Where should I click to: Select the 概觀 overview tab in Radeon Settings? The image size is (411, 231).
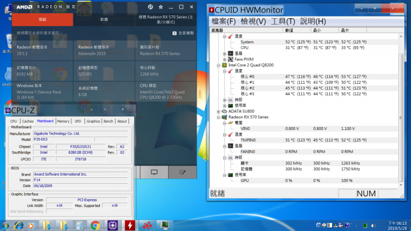(x=42, y=19)
